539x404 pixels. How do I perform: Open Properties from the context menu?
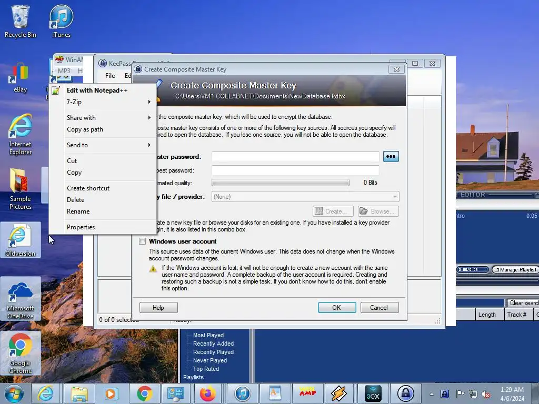(x=103, y=227)
